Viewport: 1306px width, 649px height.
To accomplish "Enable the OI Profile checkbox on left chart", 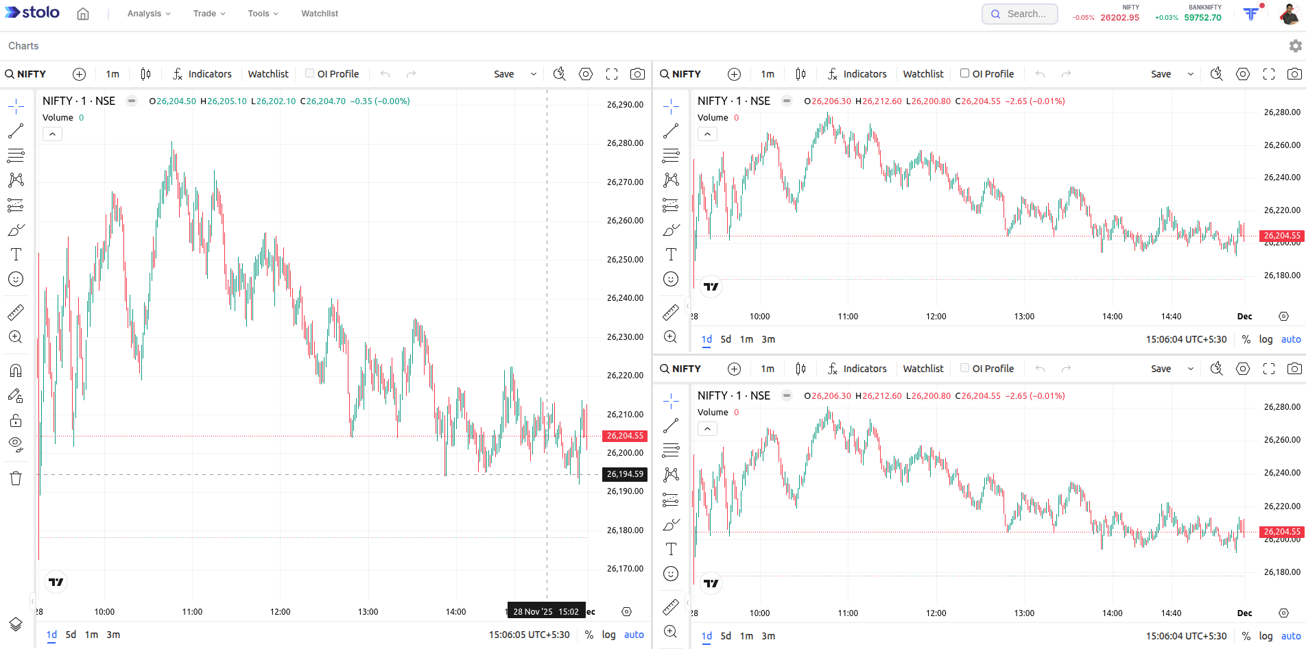I will (x=309, y=73).
